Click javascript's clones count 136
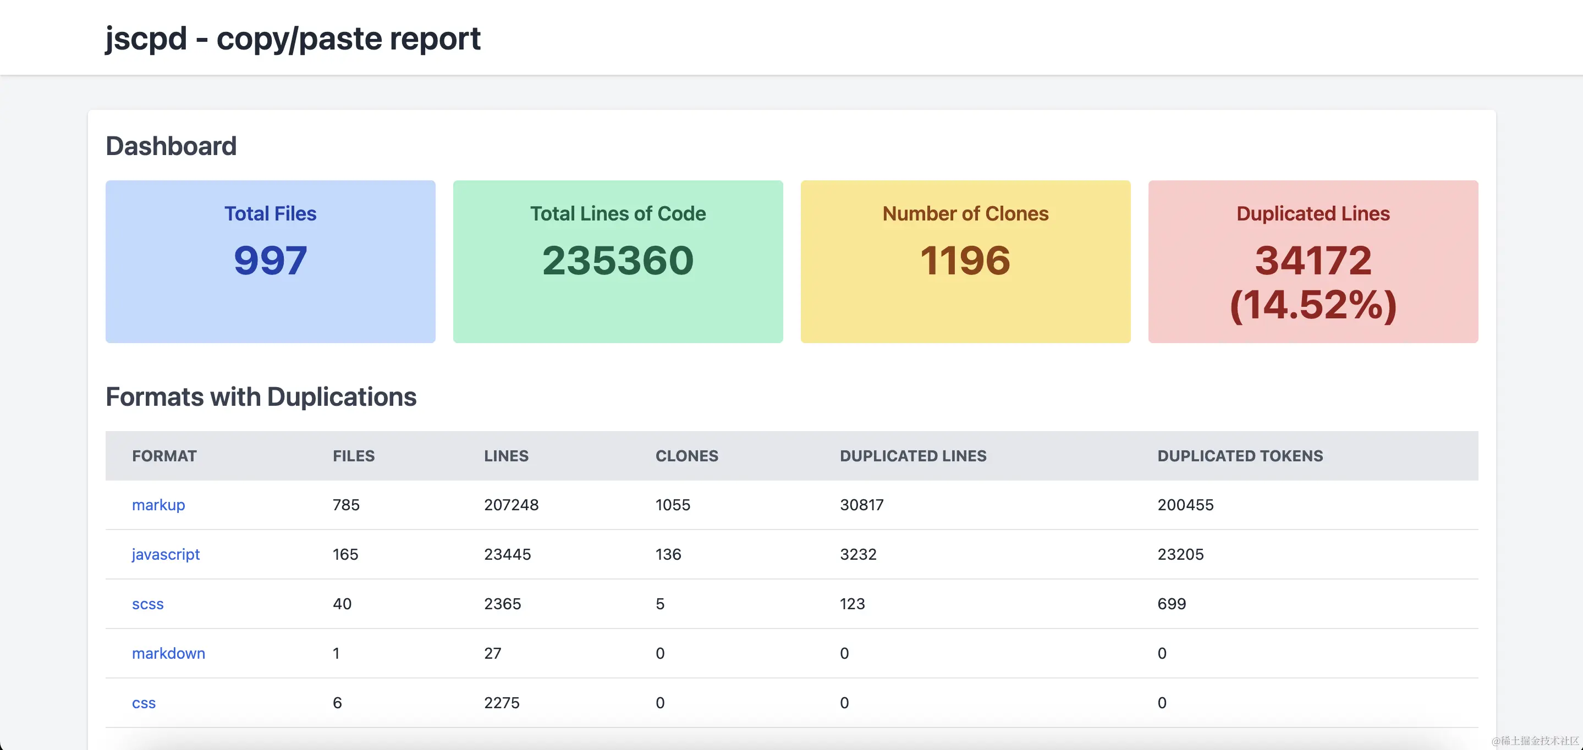This screenshot has width=1583, height=750. (x=668, y=554)
